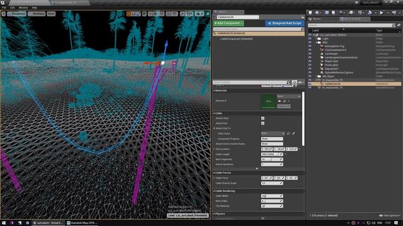This screenshot has height=226, width=403.
Task: Toggle visibility of SphereReflectionCapture actor
Action: [x=310, y=73]
